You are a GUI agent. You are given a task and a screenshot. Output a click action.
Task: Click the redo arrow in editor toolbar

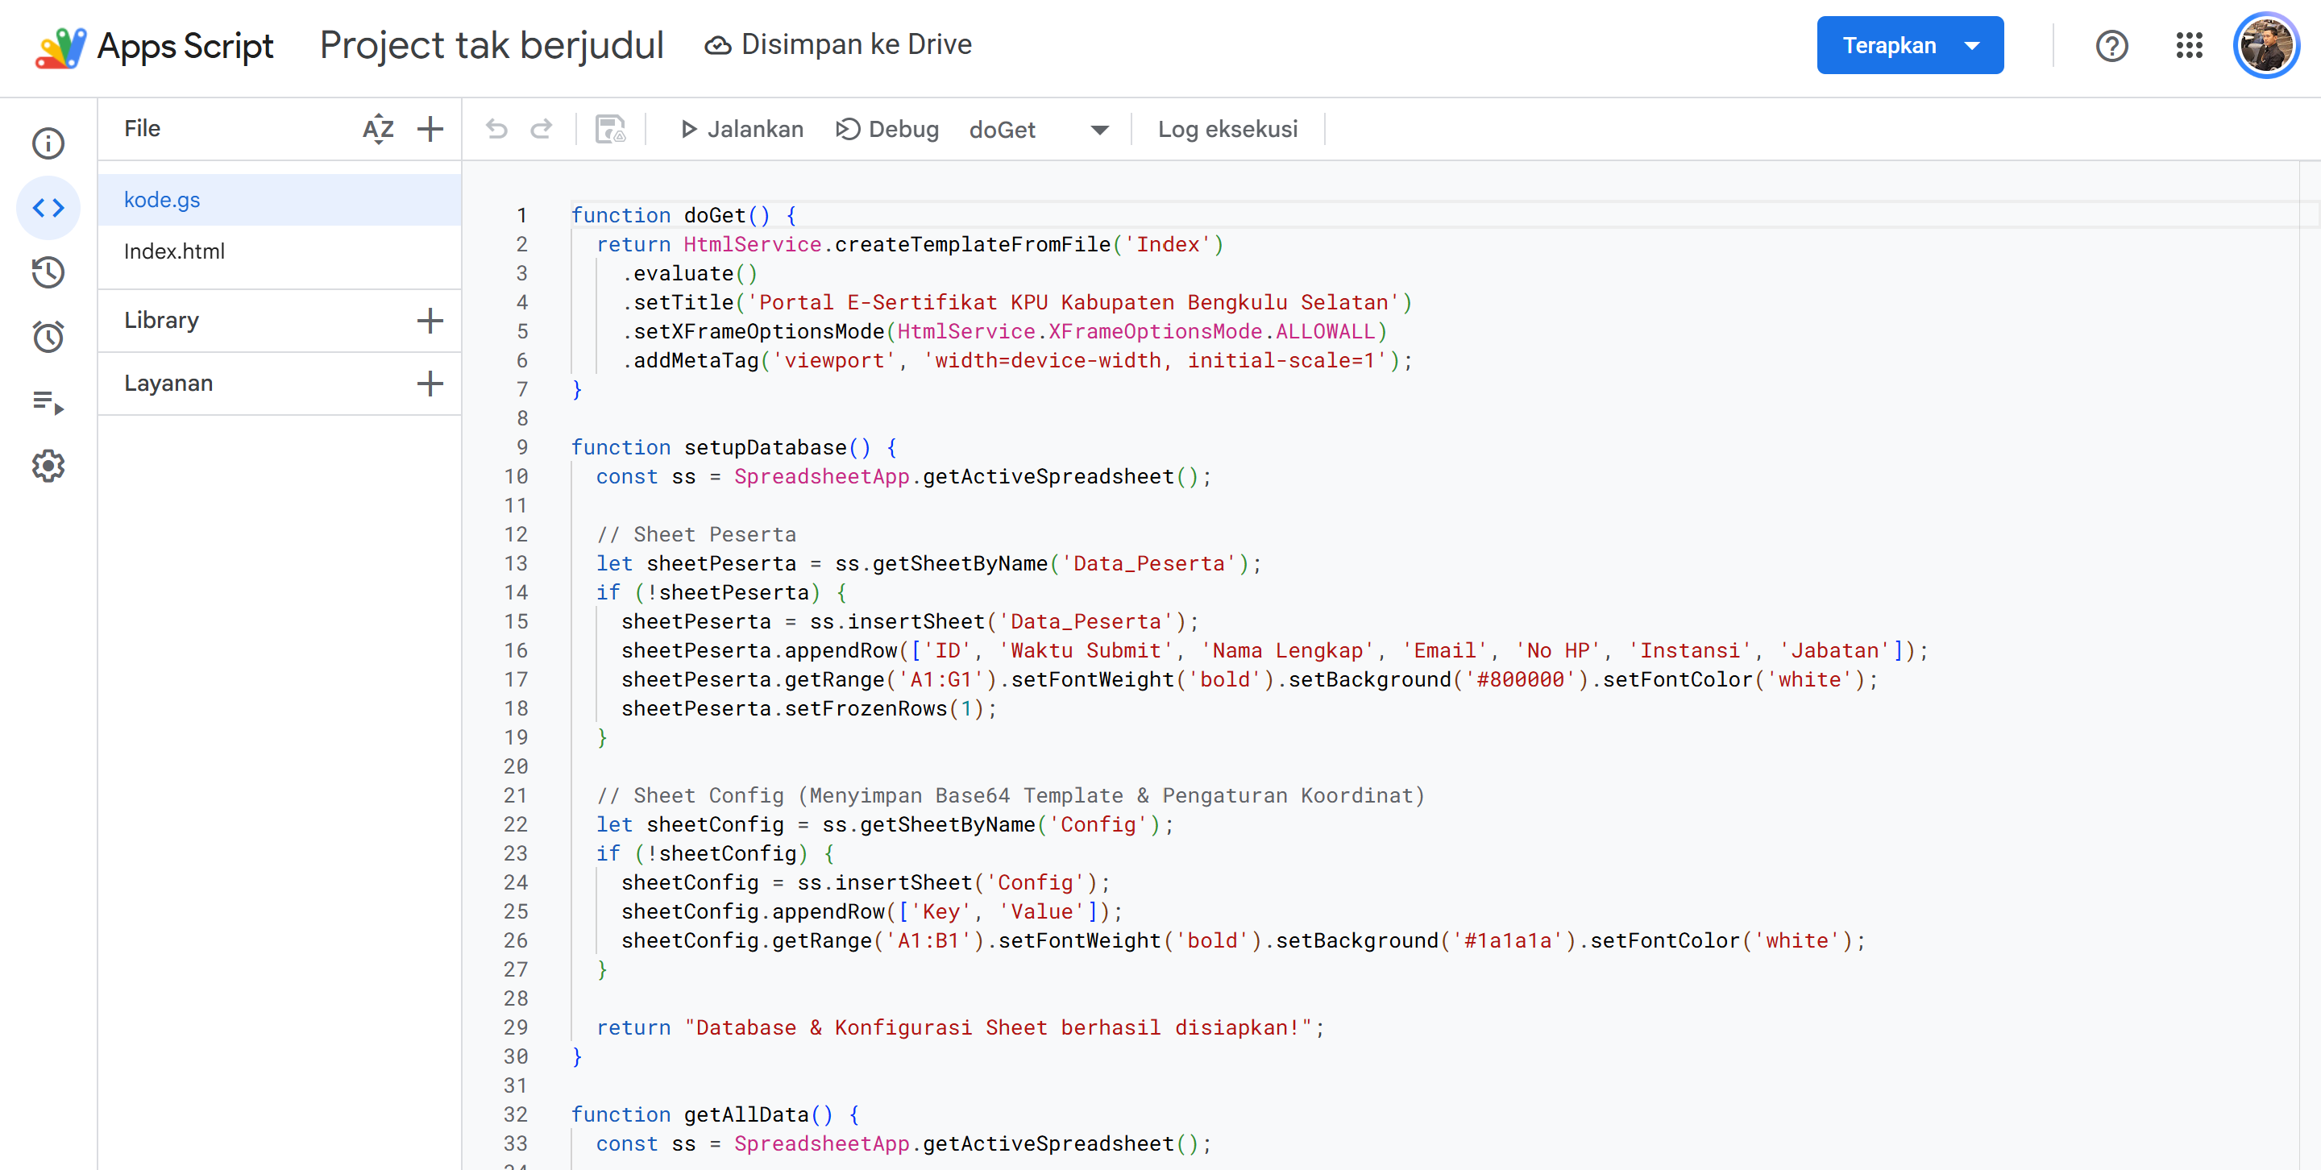pos(542,130)
